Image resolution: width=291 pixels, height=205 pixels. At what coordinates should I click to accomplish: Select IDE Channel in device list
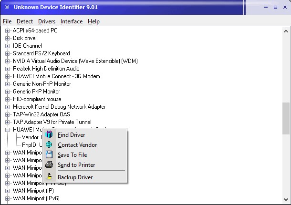coord(27,46)
